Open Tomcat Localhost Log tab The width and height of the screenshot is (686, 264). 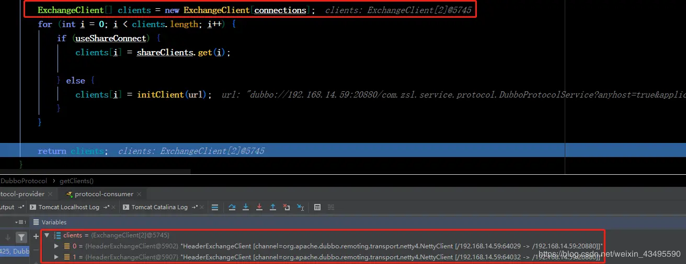pos(68,207)
